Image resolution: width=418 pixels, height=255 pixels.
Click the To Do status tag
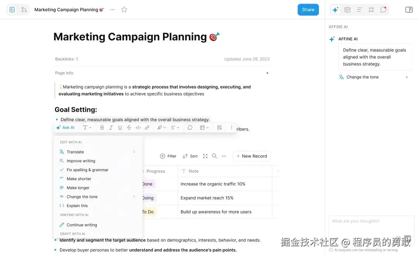(x=149, y=212)
